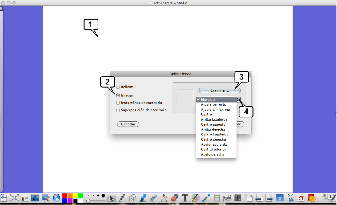Select the Imagen radio option

coord(118,95)
